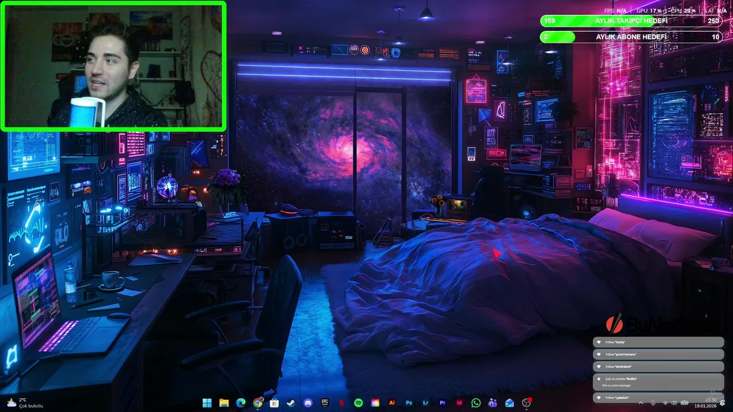Launch Adobe Photoshop from the taskbar
Screen dimensions: 733x412
click(x=409, y=403)
